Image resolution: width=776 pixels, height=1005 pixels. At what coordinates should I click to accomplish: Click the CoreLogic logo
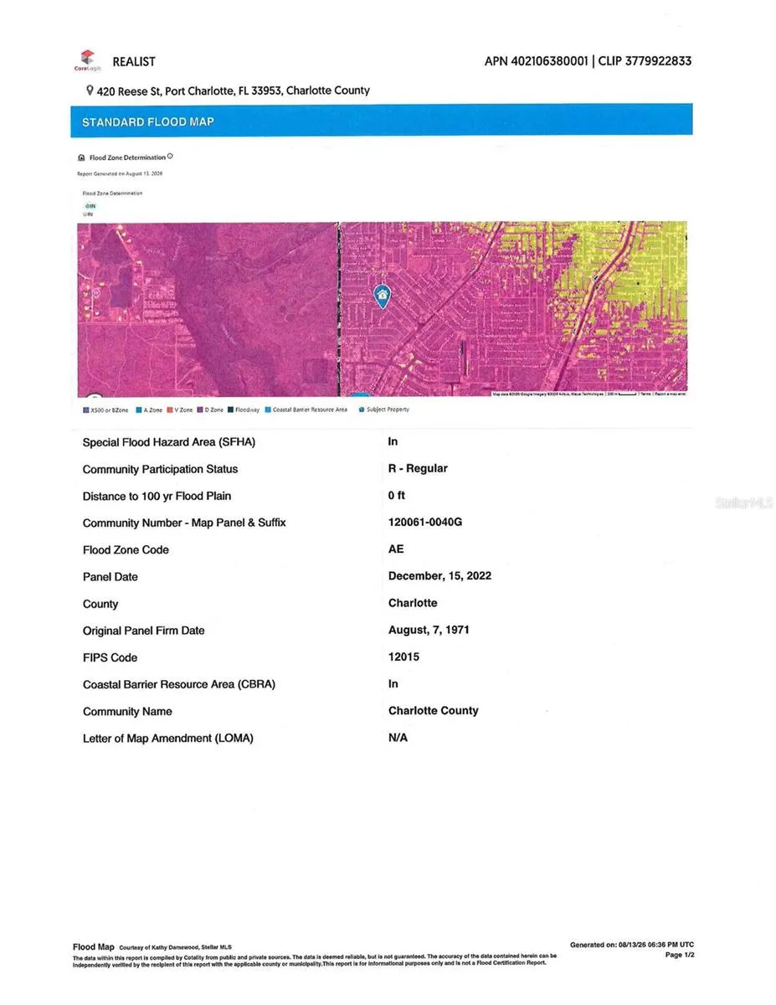(87, 61)
